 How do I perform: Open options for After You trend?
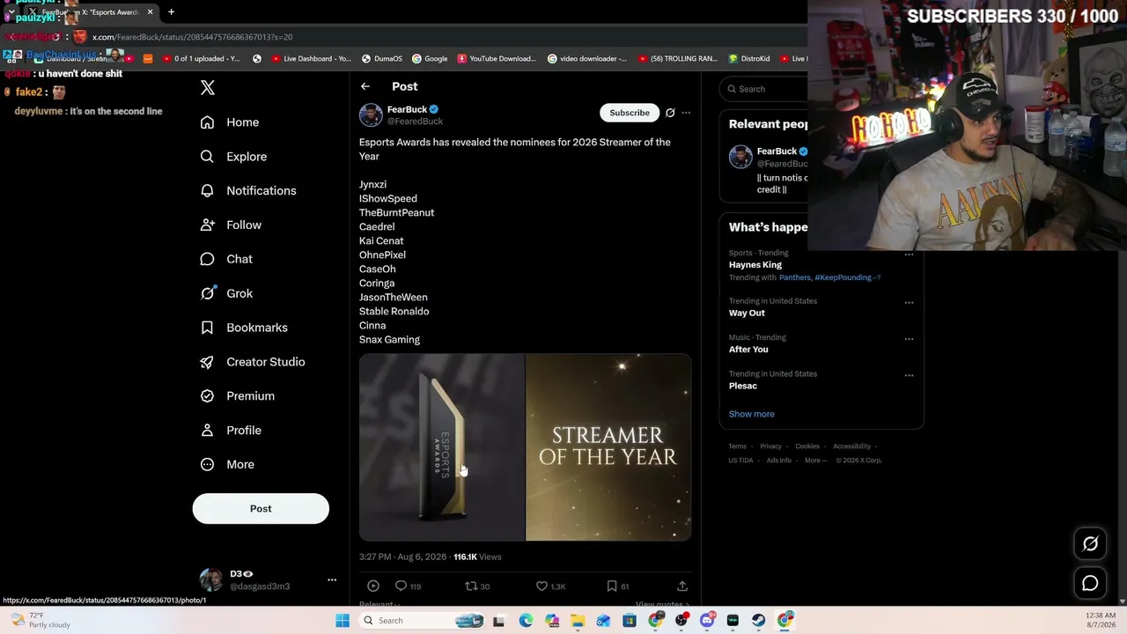(x=909, y=339)
